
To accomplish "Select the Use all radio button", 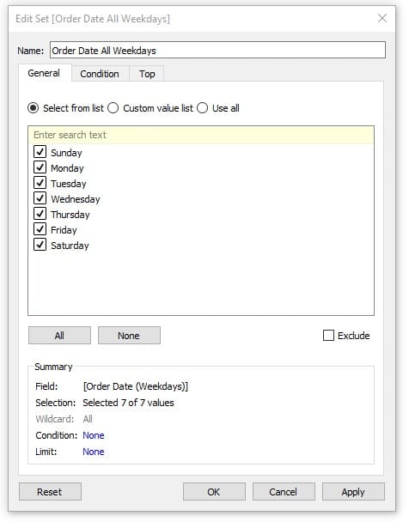I will click(x=202, y=108).
